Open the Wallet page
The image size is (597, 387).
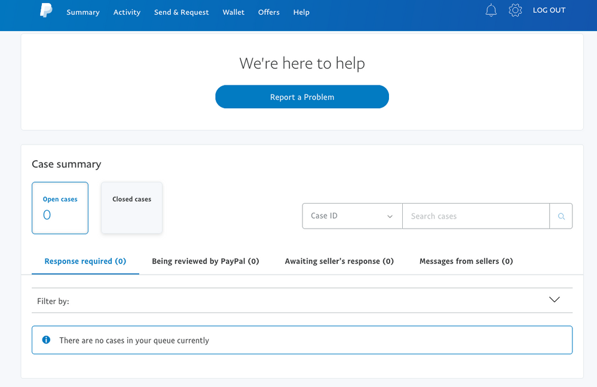(234, 12)
